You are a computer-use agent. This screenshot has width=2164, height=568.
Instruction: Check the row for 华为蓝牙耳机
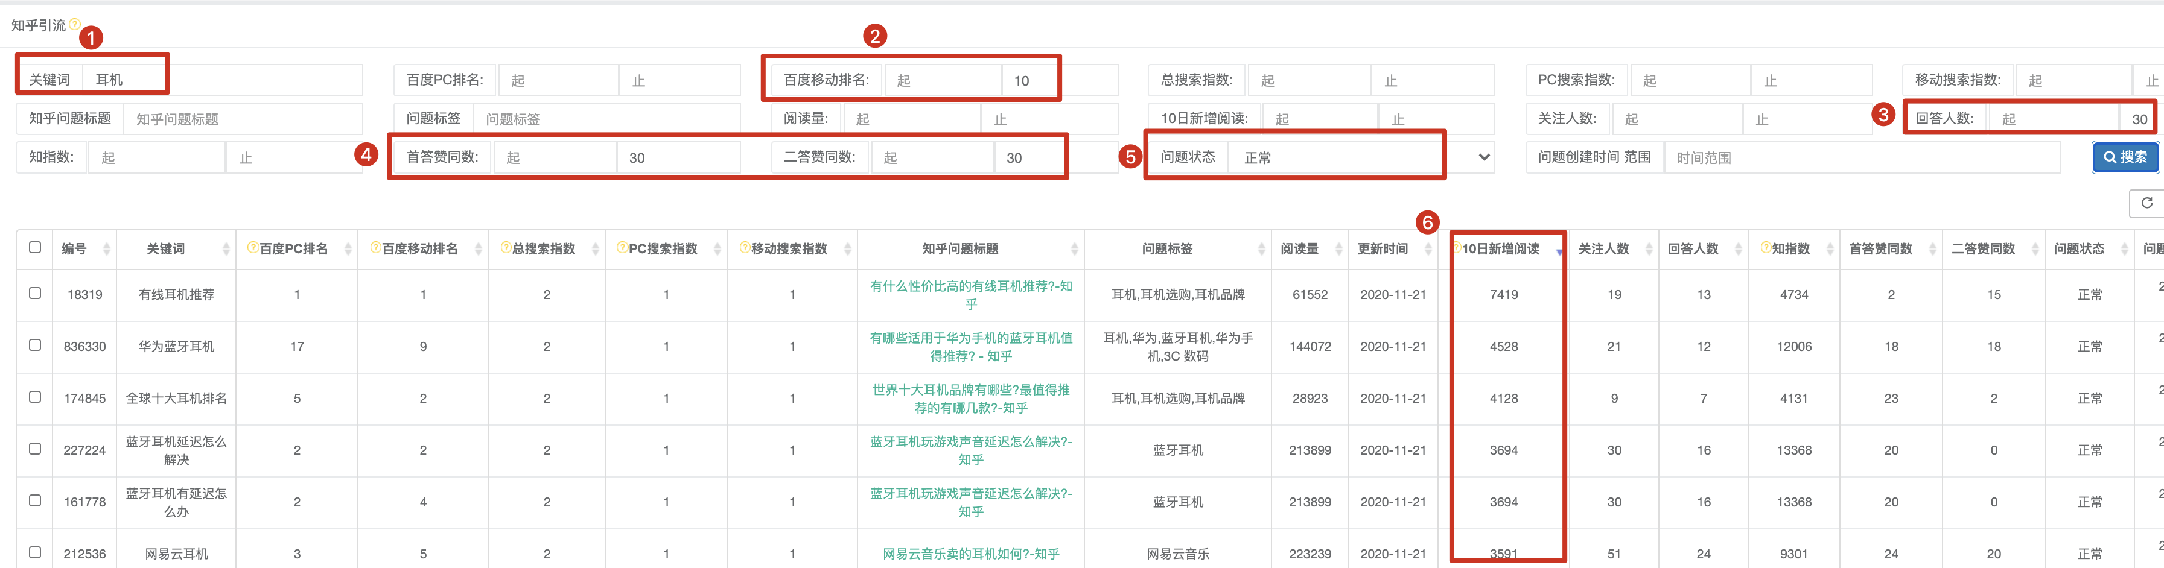[34, 345]
